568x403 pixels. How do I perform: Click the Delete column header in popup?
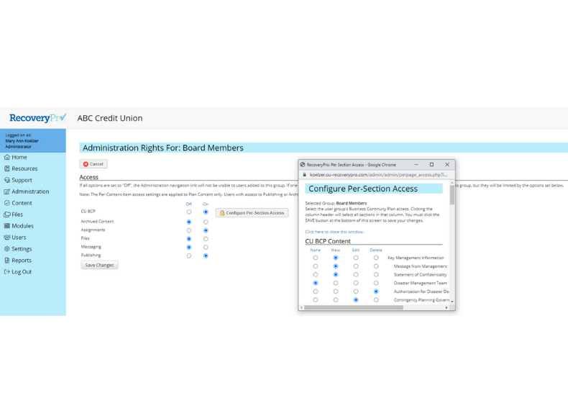pos(376,250)
